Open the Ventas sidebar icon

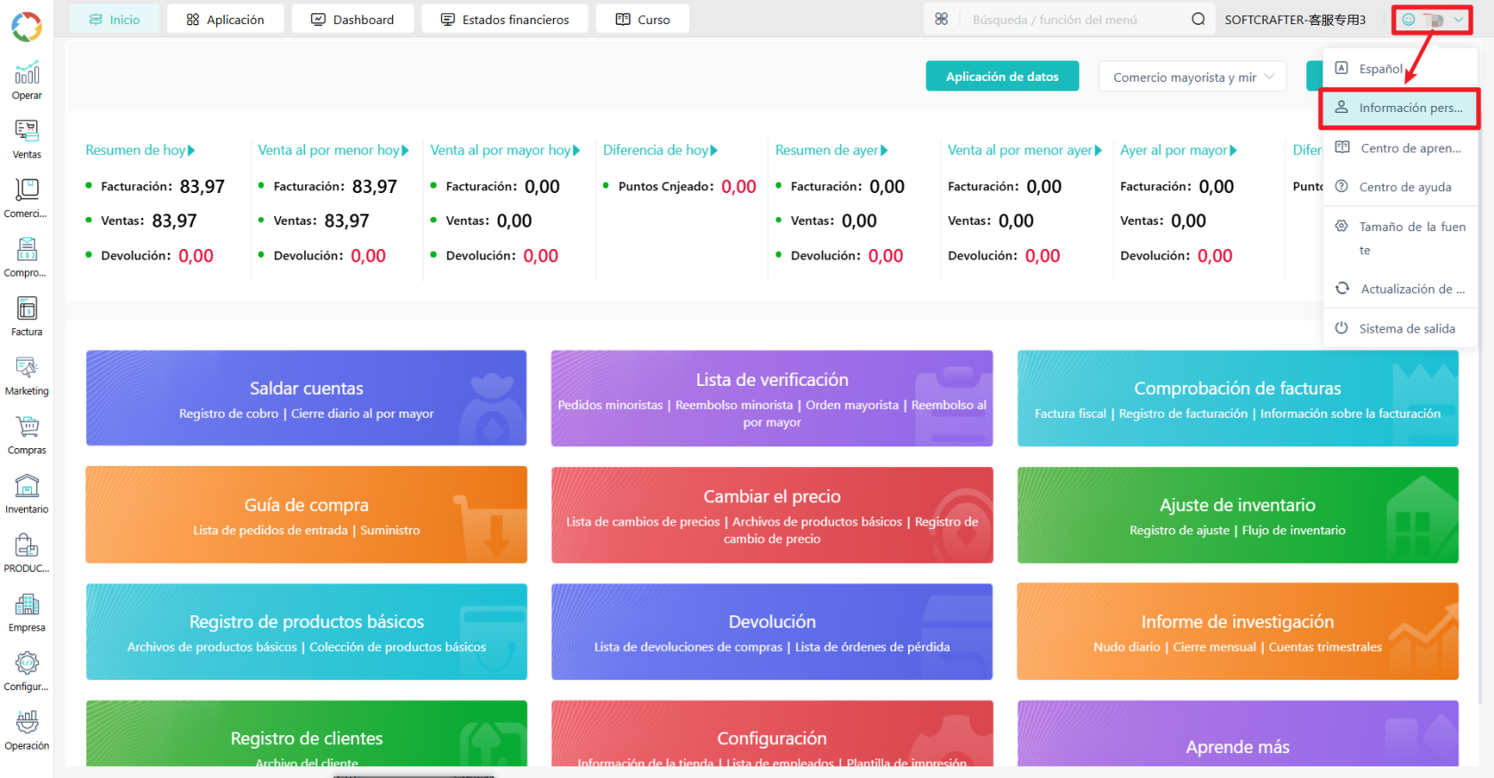(27, 140)
